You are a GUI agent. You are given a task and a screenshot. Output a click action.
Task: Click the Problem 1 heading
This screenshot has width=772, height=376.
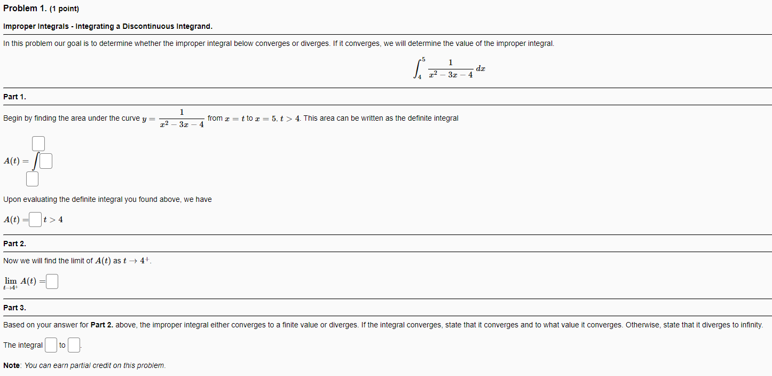coord(24,8)
